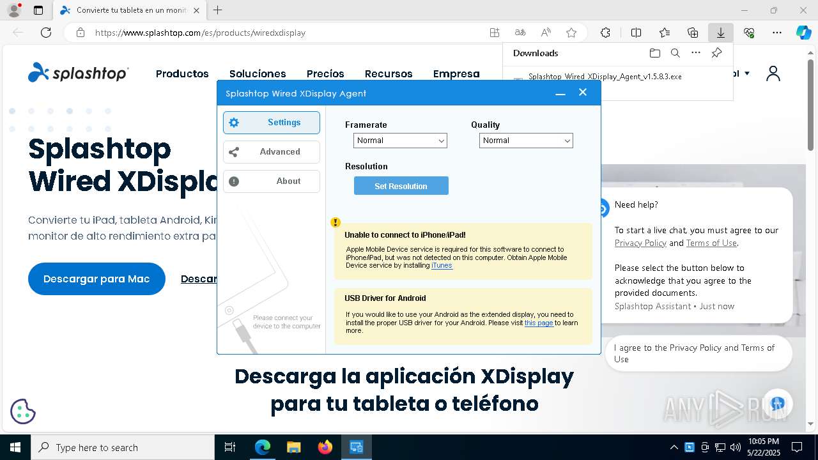Open the Privacy Policy link in chat
This screenshot has height=460, width=818.
click(x=640, y=243)
